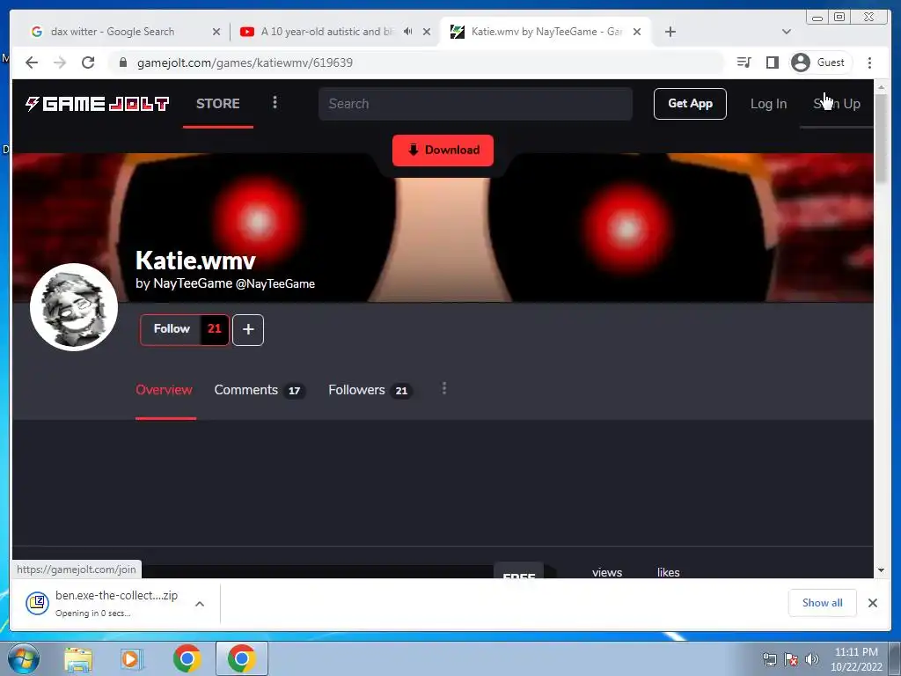Close the dax witter Google Search tab
This screenshot has width=901, height=676.
tap(216, 32)
